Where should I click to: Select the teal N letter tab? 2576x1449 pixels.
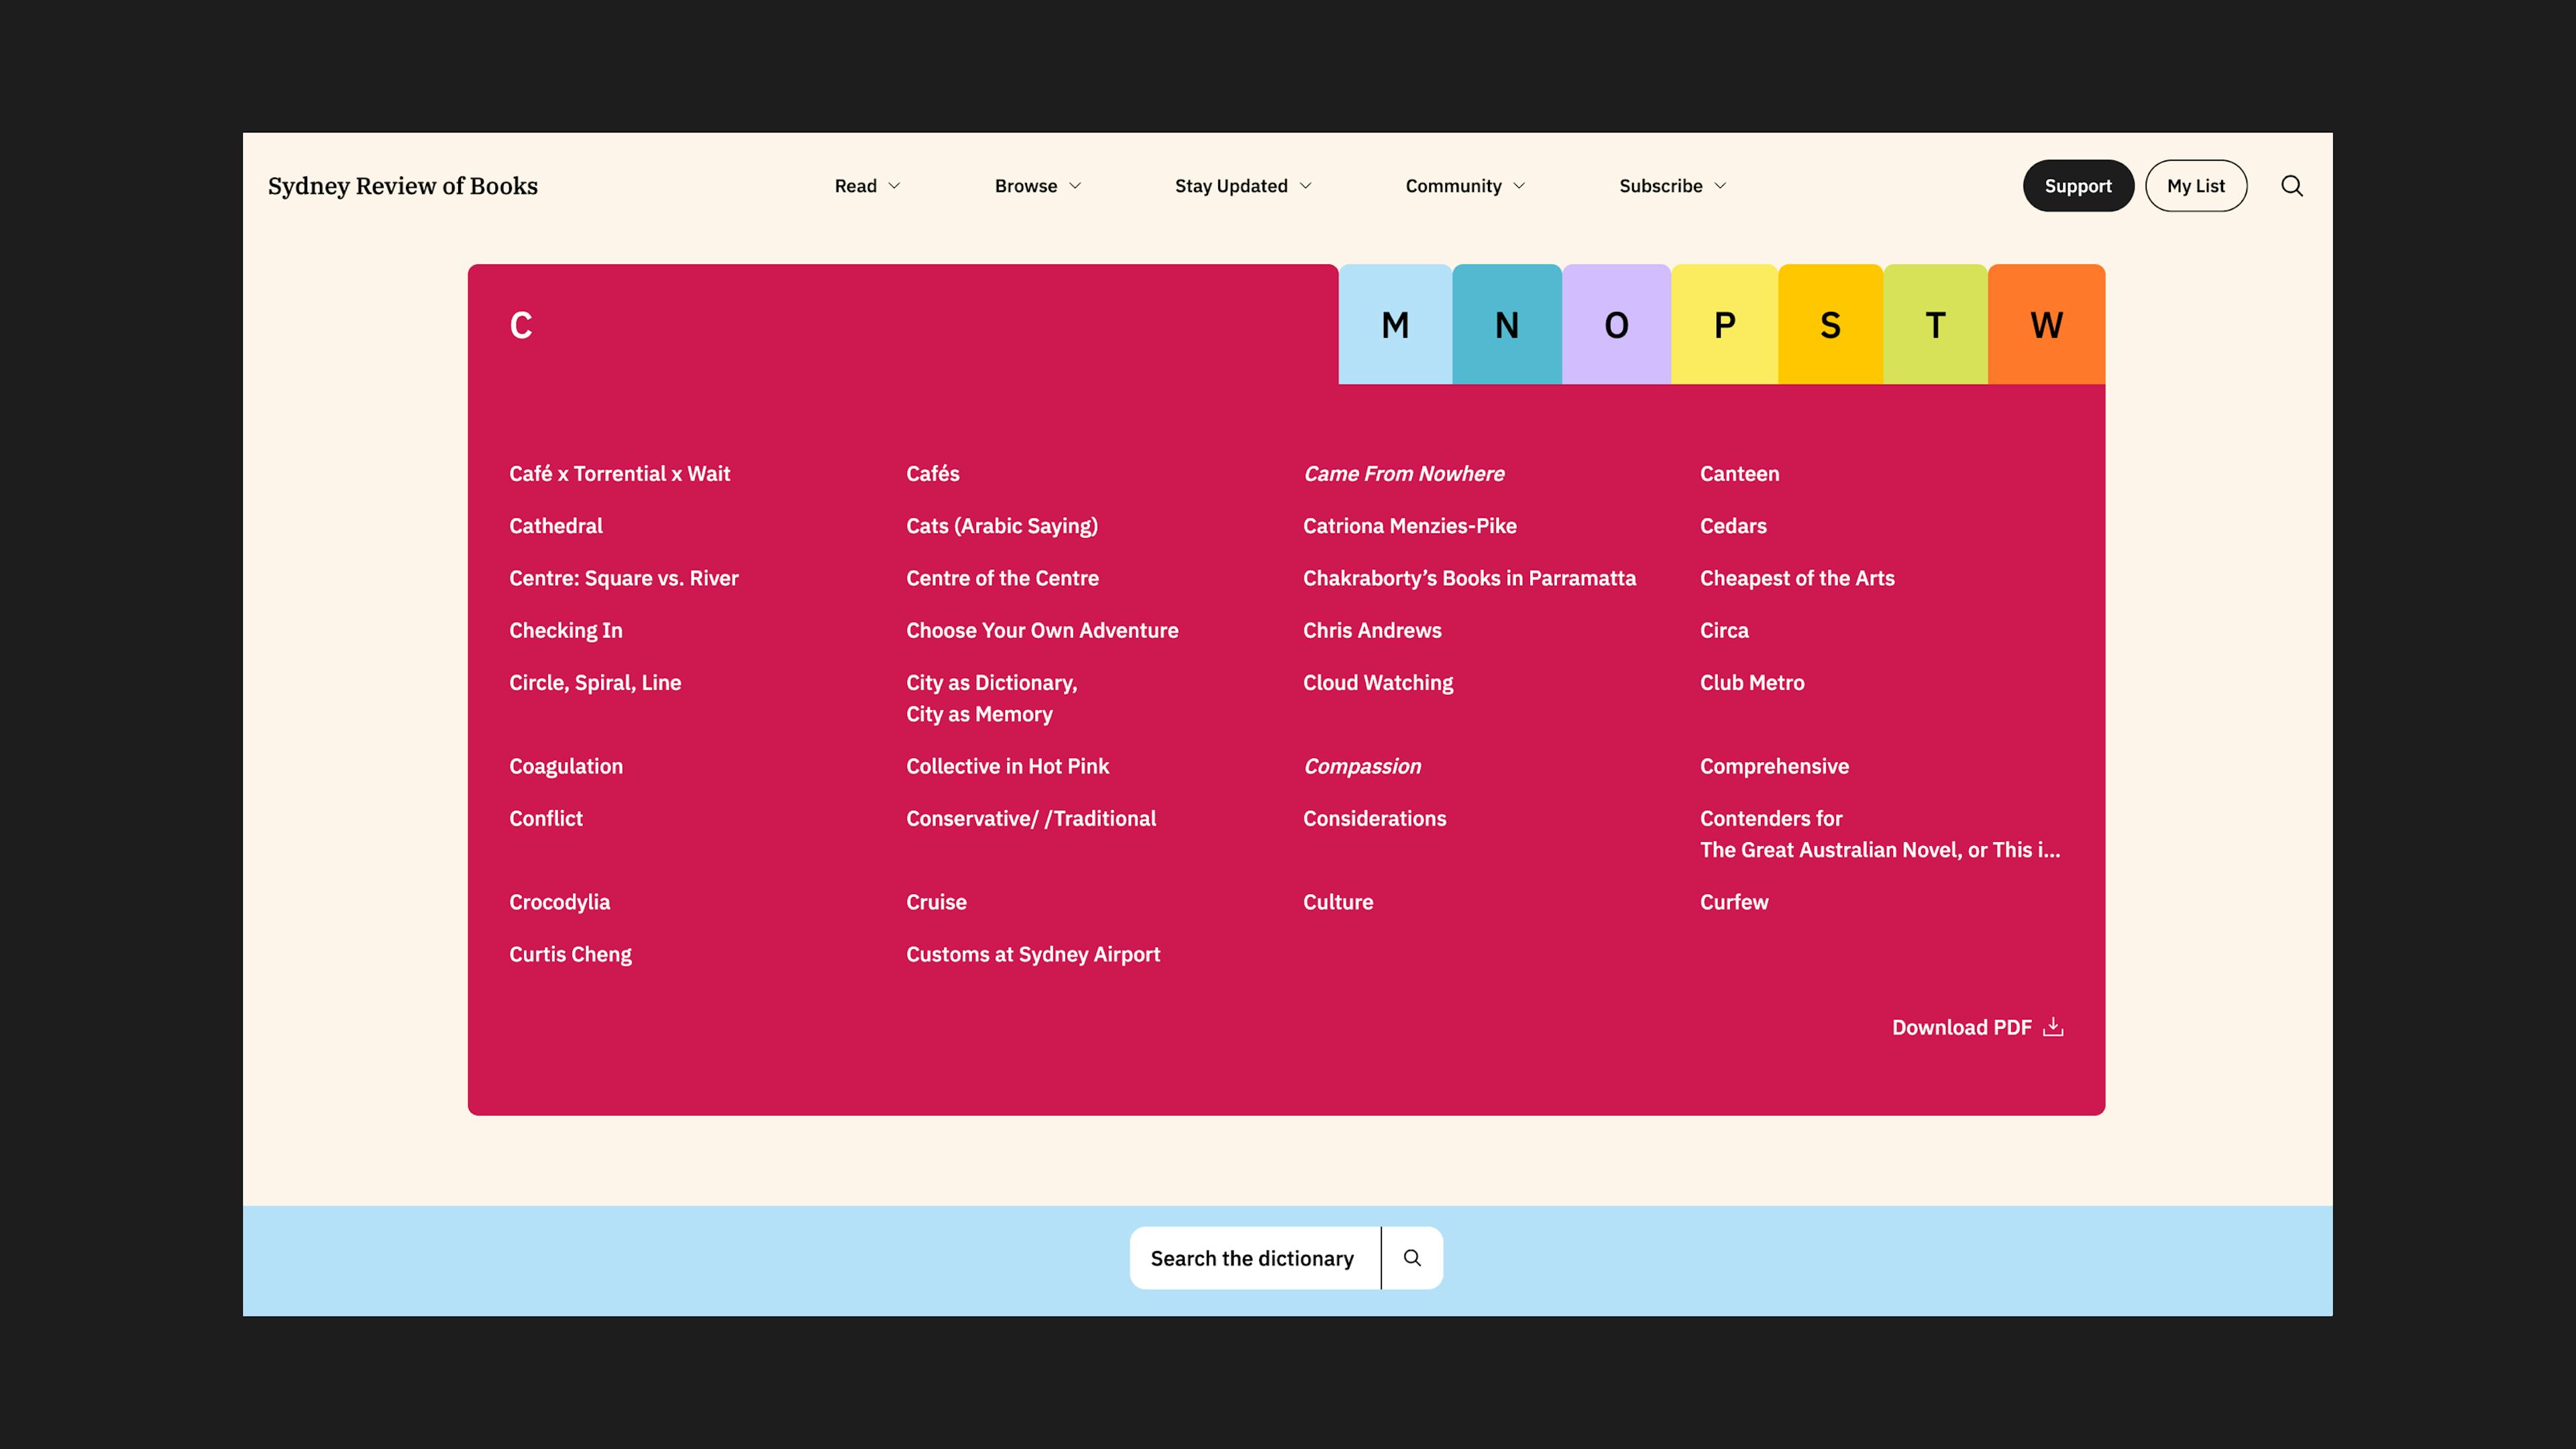coord(1506,325)
